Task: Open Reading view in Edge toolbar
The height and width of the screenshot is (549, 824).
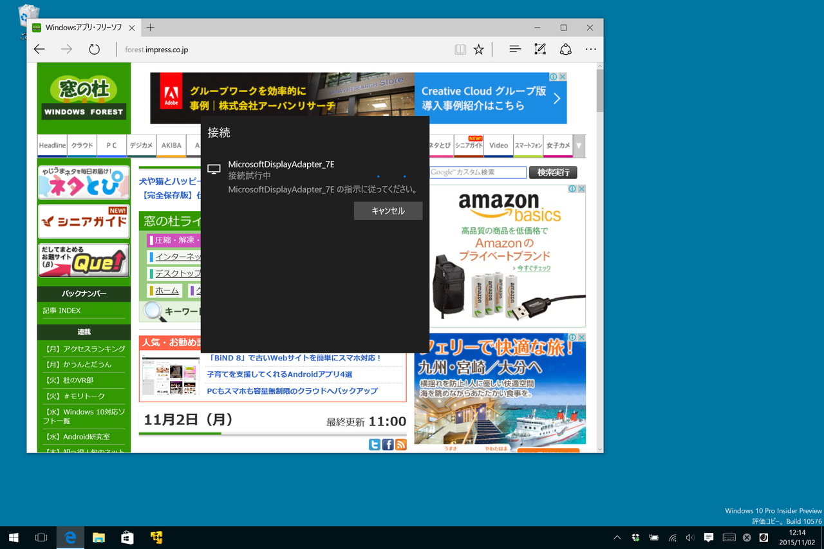Action: (460, 49)
